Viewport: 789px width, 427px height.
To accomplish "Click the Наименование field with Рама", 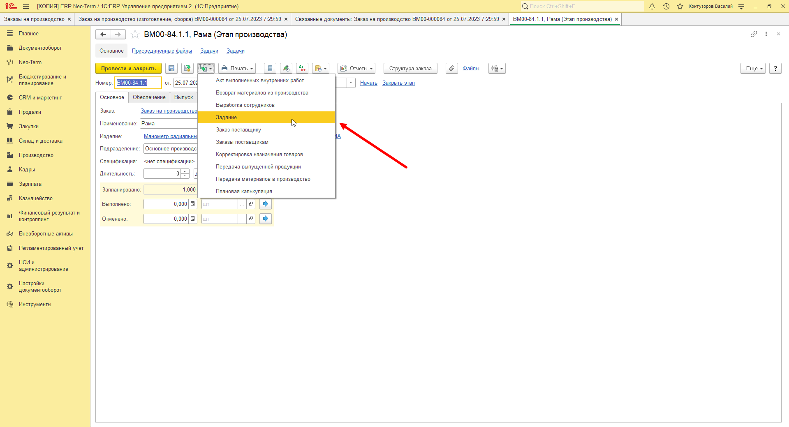I will click(169, 124).
